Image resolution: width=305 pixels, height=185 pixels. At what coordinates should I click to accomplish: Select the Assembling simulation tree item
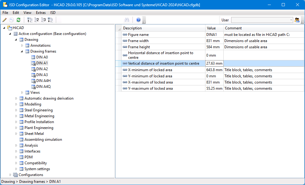pyautogui.click(x=43, y=140)
